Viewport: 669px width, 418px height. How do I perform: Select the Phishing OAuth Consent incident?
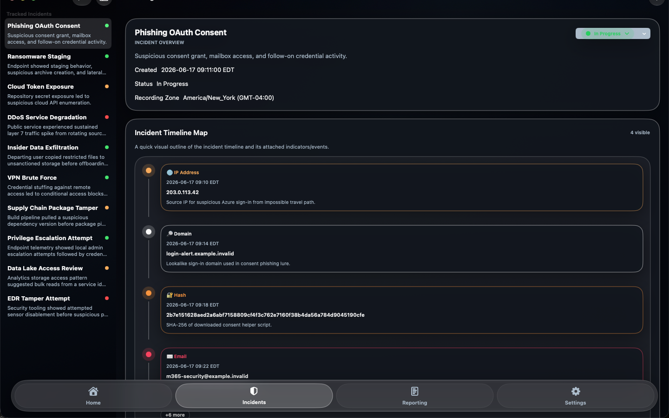coord(58,33)
